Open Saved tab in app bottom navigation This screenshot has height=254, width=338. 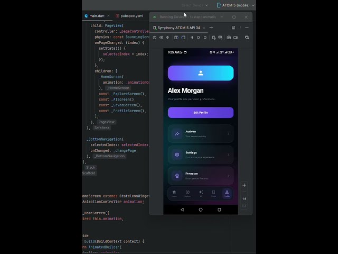coord(213,194)
